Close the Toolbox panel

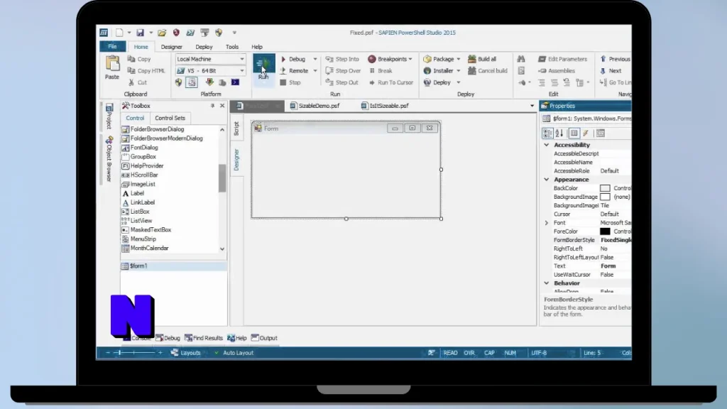(222, 106)
